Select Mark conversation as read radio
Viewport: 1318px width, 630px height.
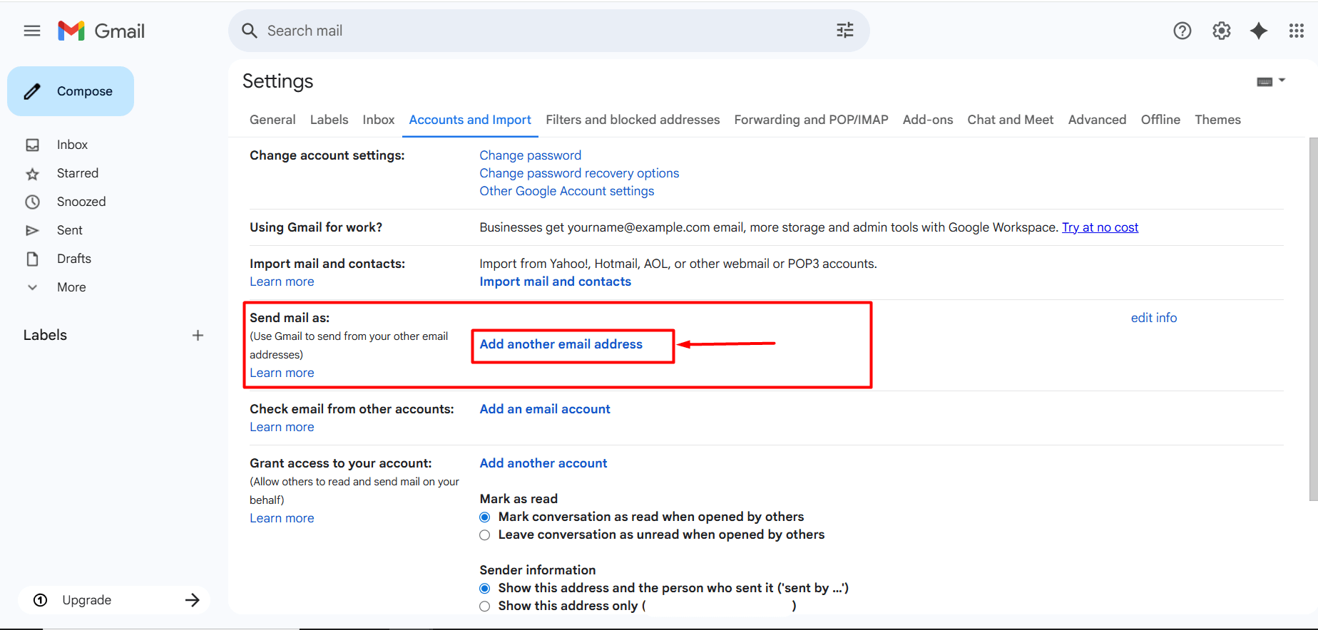(485, 517)
